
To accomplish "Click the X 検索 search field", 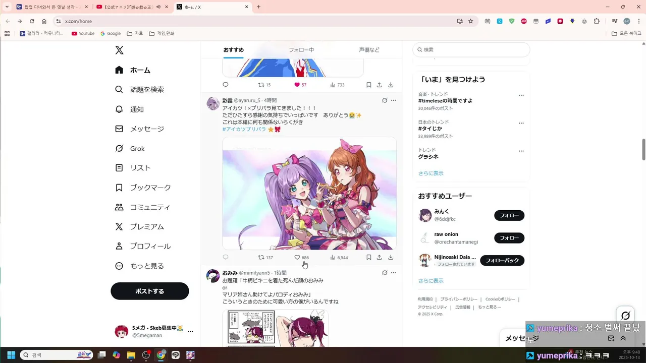I will click(x=471, y=49).
